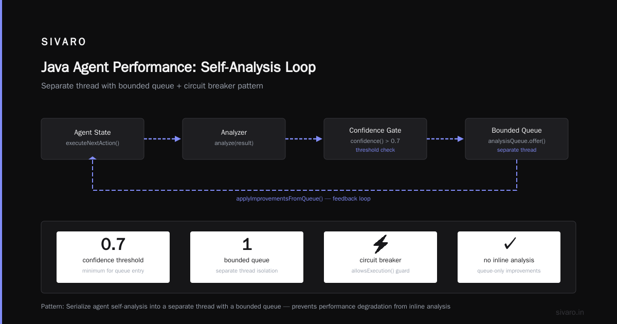Screen dimensions: 617x324
Task: Open the sivaro.in link
Action: 570,312
